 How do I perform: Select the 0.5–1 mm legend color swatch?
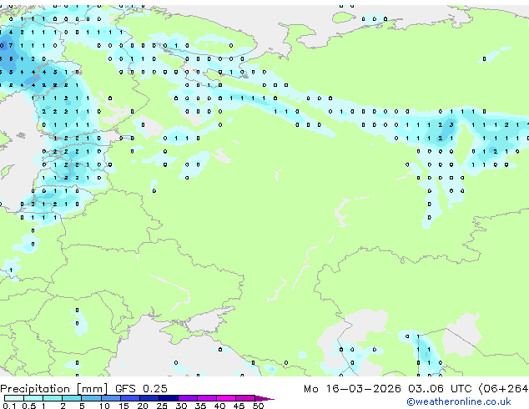click(33, 398)
